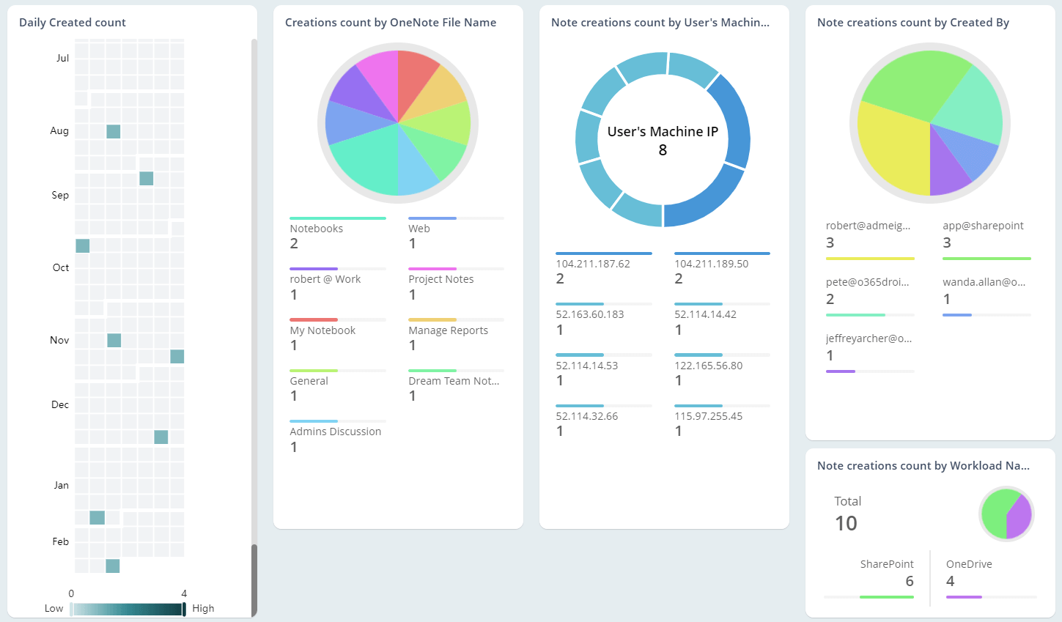Open the SharePoint count under Workload Name

coord(910,581)
